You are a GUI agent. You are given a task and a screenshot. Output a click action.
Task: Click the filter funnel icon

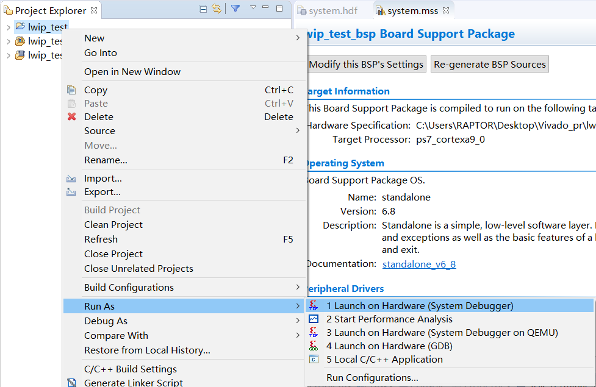(235, 9)
